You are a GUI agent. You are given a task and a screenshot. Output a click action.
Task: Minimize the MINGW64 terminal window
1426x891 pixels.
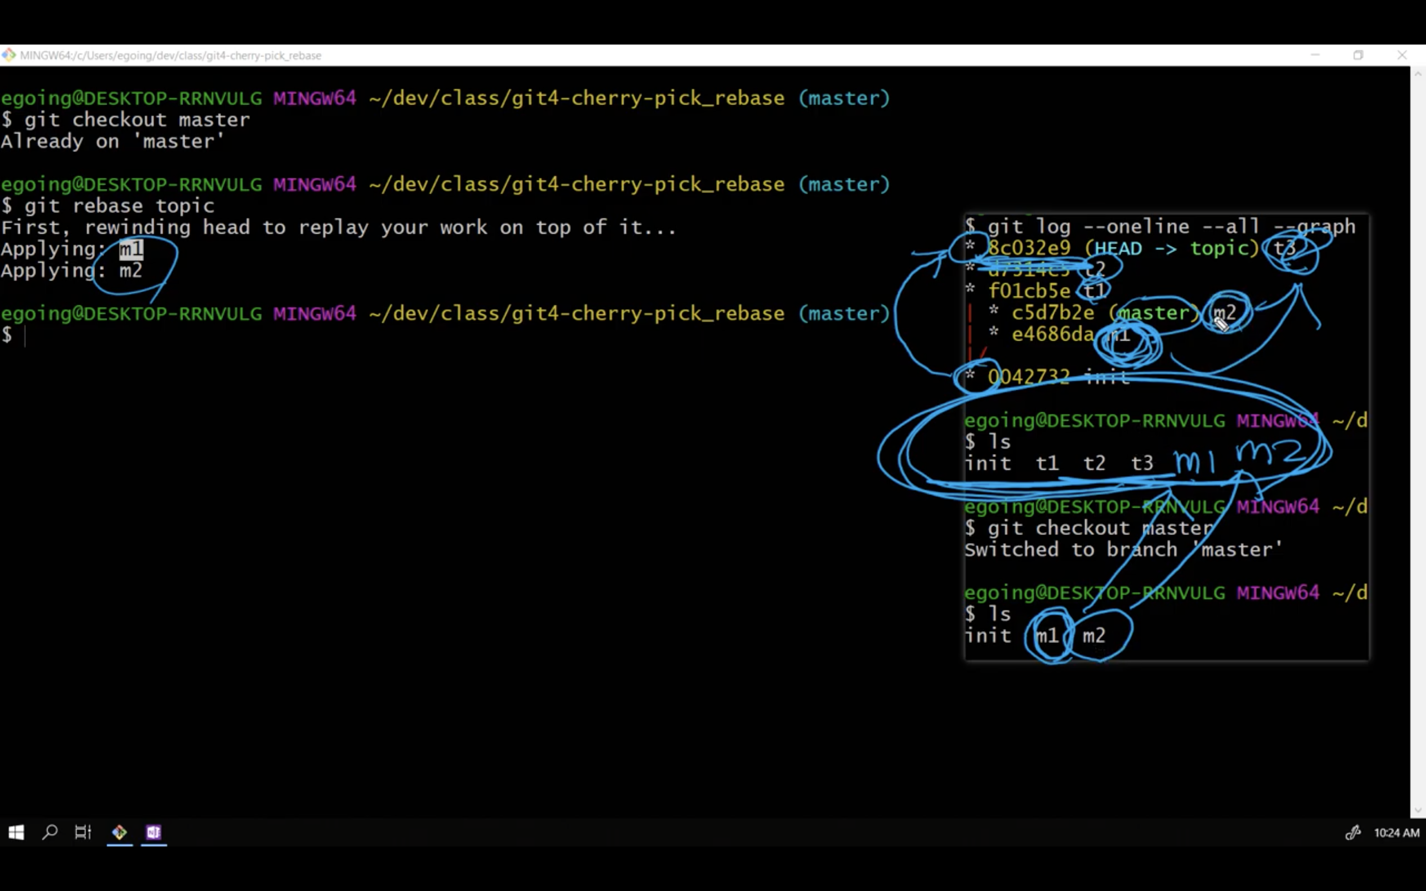pyautogui.click(x=1315, y=55)
